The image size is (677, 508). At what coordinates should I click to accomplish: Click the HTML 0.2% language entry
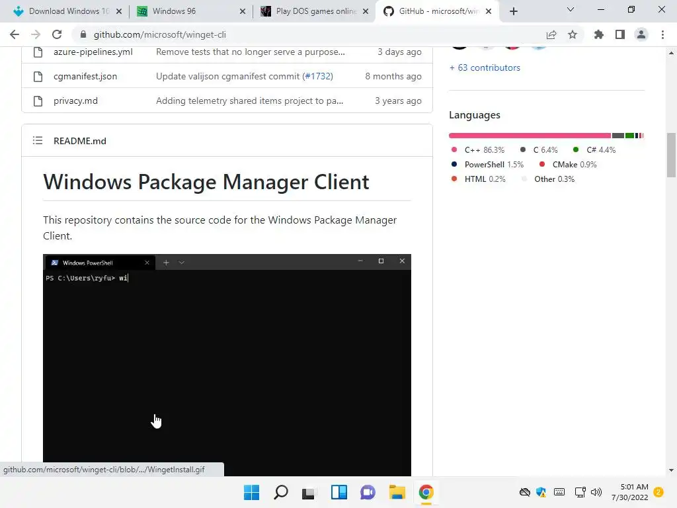(478, 179)
